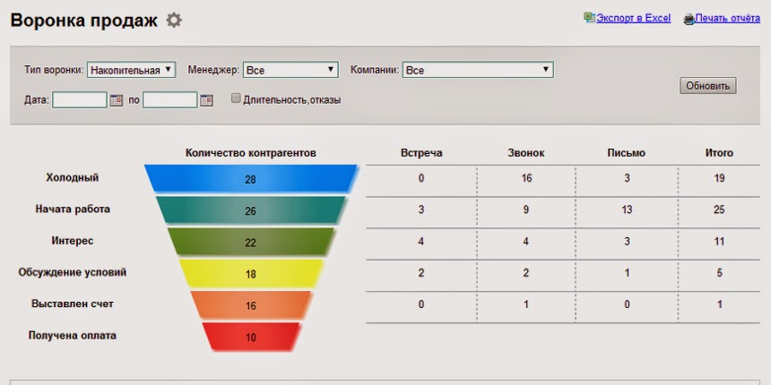Click the Начата работа stage label

tap(73, 210)
